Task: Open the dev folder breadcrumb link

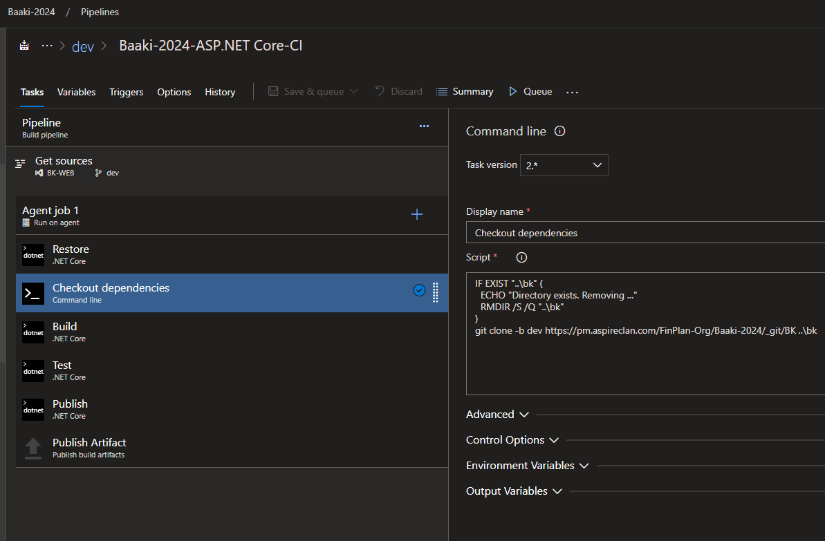Action: click(x=82, y=46)
